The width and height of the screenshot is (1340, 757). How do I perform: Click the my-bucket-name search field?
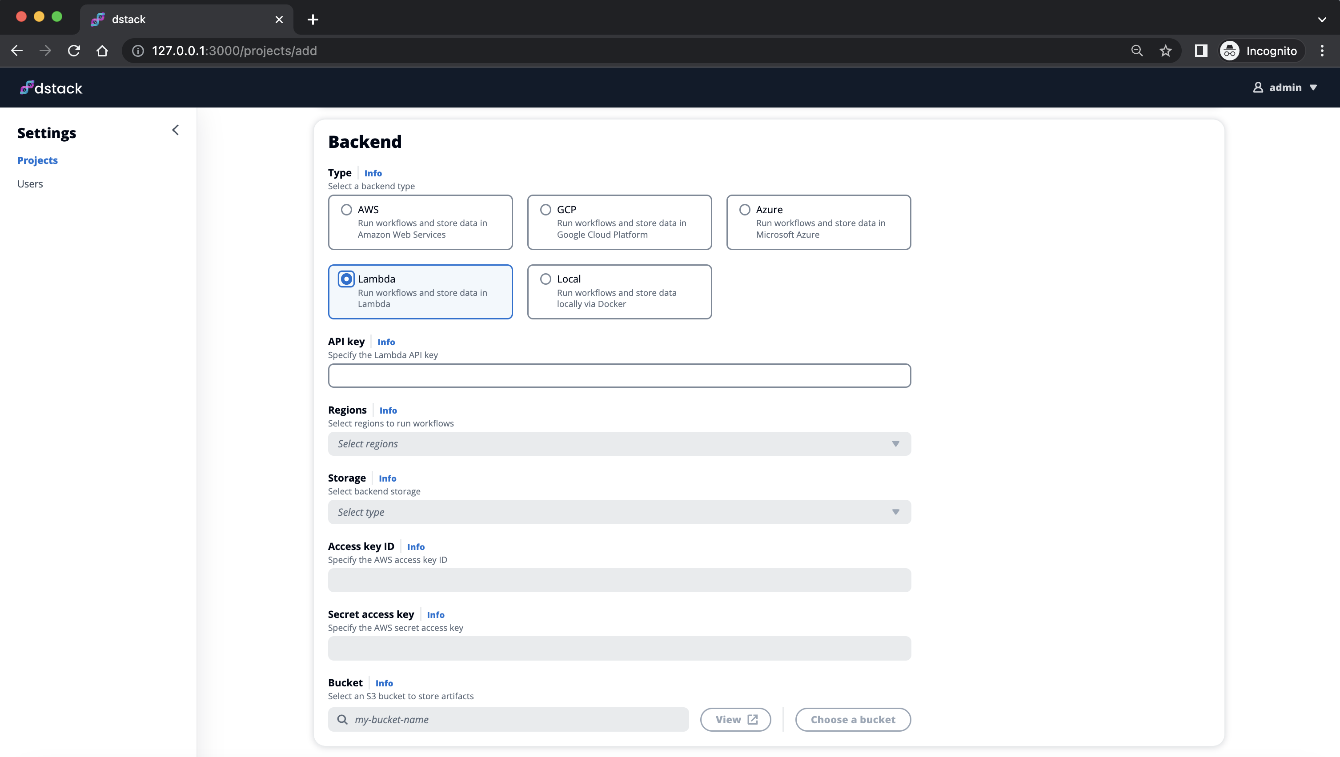point(508,720)
